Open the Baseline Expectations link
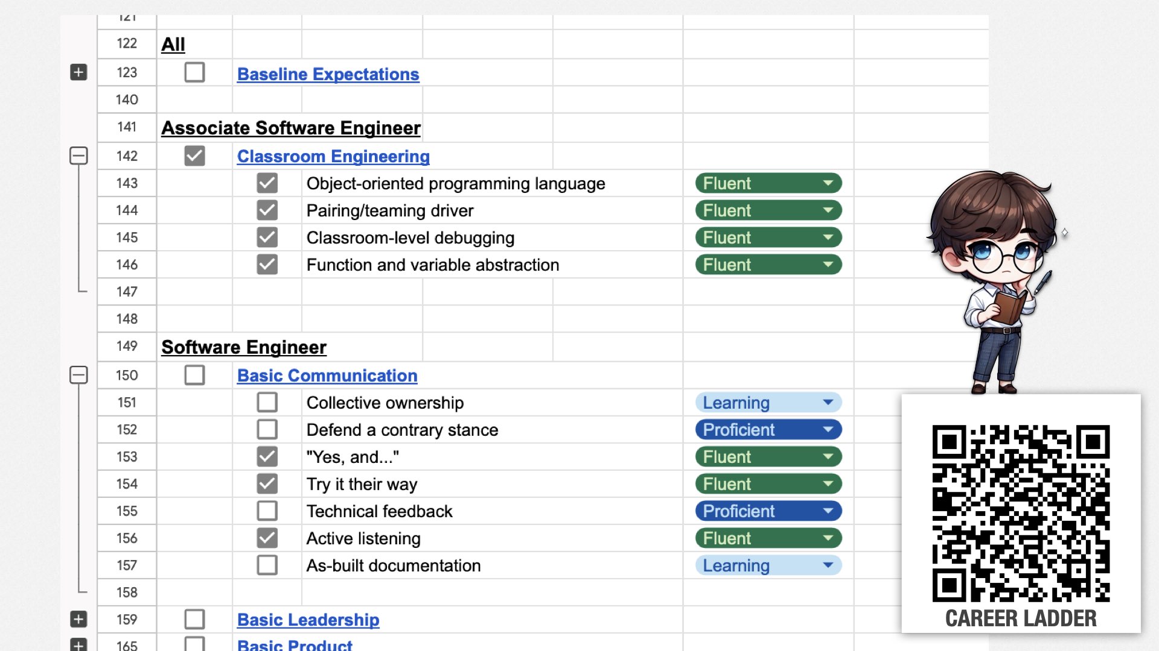Screen dimensions: 1159x651 328,74
